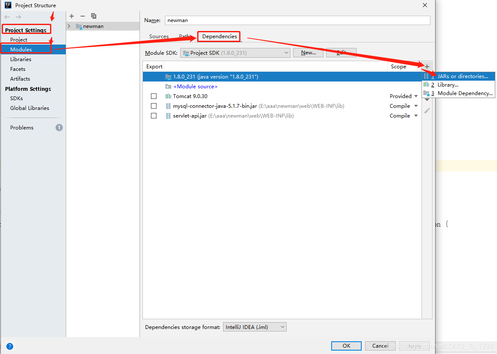Image resolution: width=497 pixels, height=354 pixels.
Task: Select the <Module source> row
Action: click(x=282, y=86)
